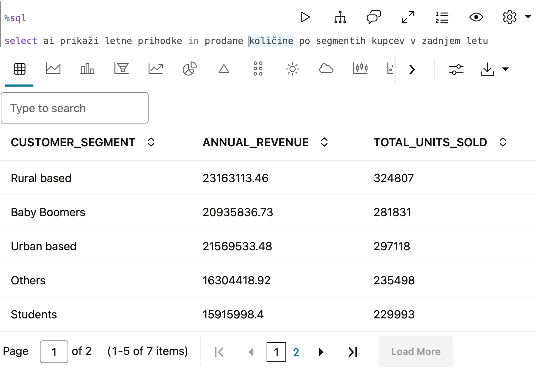
Task: Go to first page of results
Action: [x=219, y=352]
